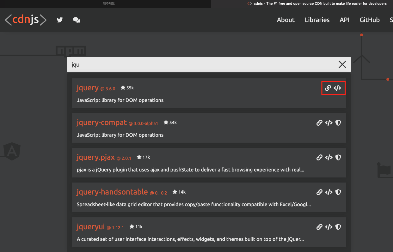Screen dimensions: 393x252
Task: Open the jquery library link
Action: (88, 88)
